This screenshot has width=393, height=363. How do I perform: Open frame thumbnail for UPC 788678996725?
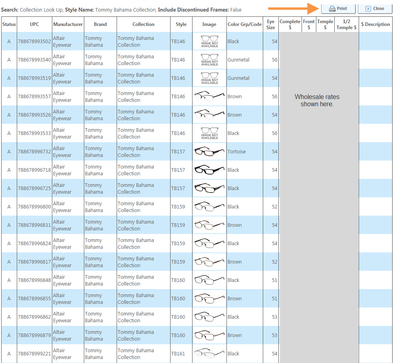[209, 188]
